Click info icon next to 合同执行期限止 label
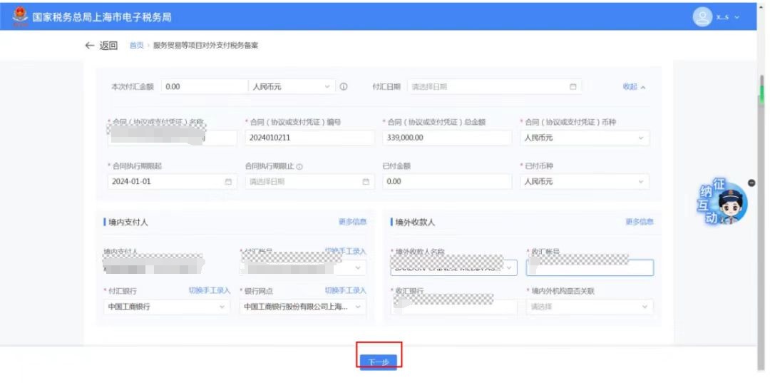770x383 pixels. point(299,166)
